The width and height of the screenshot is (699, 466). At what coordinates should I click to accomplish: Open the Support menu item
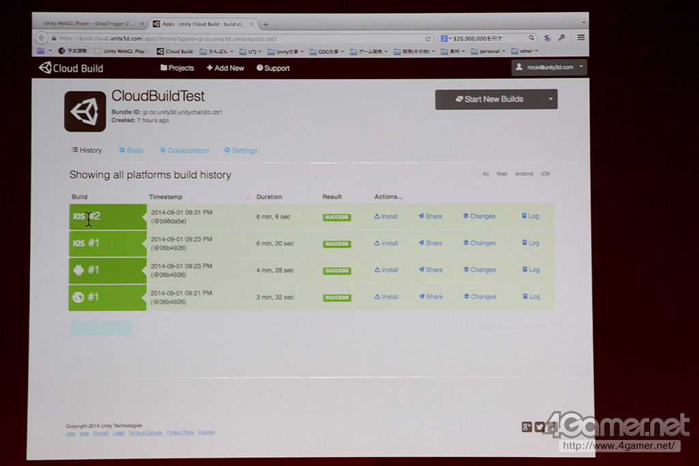(273, 68)
